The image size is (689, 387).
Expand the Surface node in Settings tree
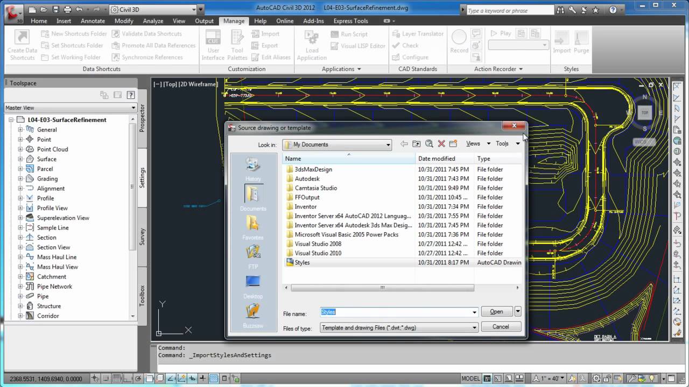coord(20,159)
